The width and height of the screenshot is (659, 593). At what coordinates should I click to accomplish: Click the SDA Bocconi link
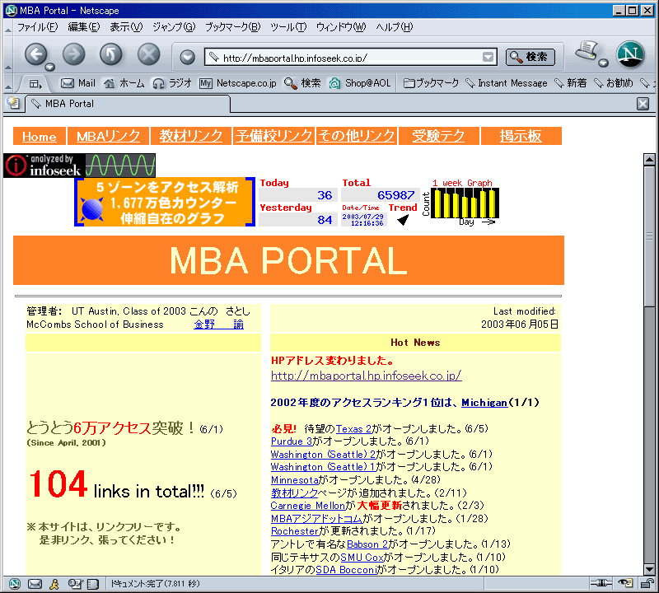(346, 570)
